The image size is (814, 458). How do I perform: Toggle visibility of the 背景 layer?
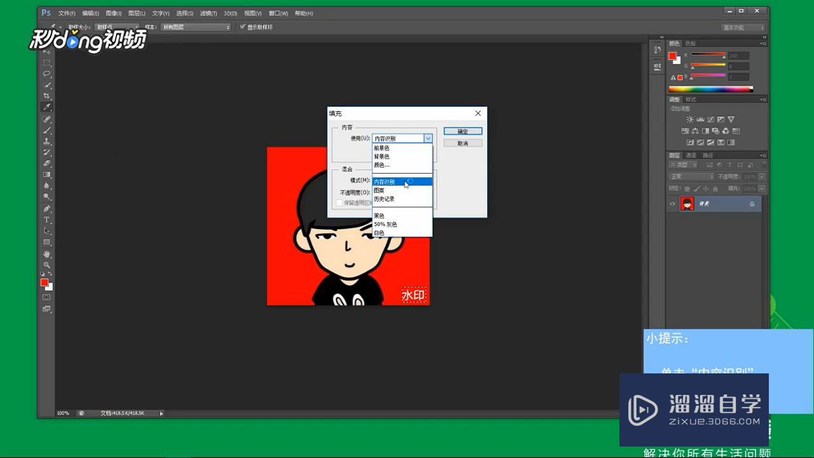672,204
